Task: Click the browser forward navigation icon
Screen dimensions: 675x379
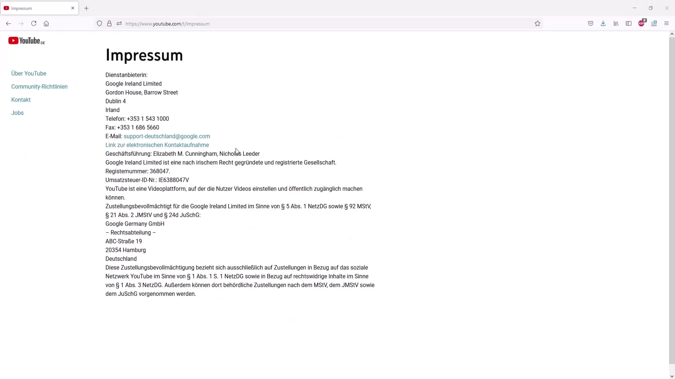Action: tap(21, 24)
